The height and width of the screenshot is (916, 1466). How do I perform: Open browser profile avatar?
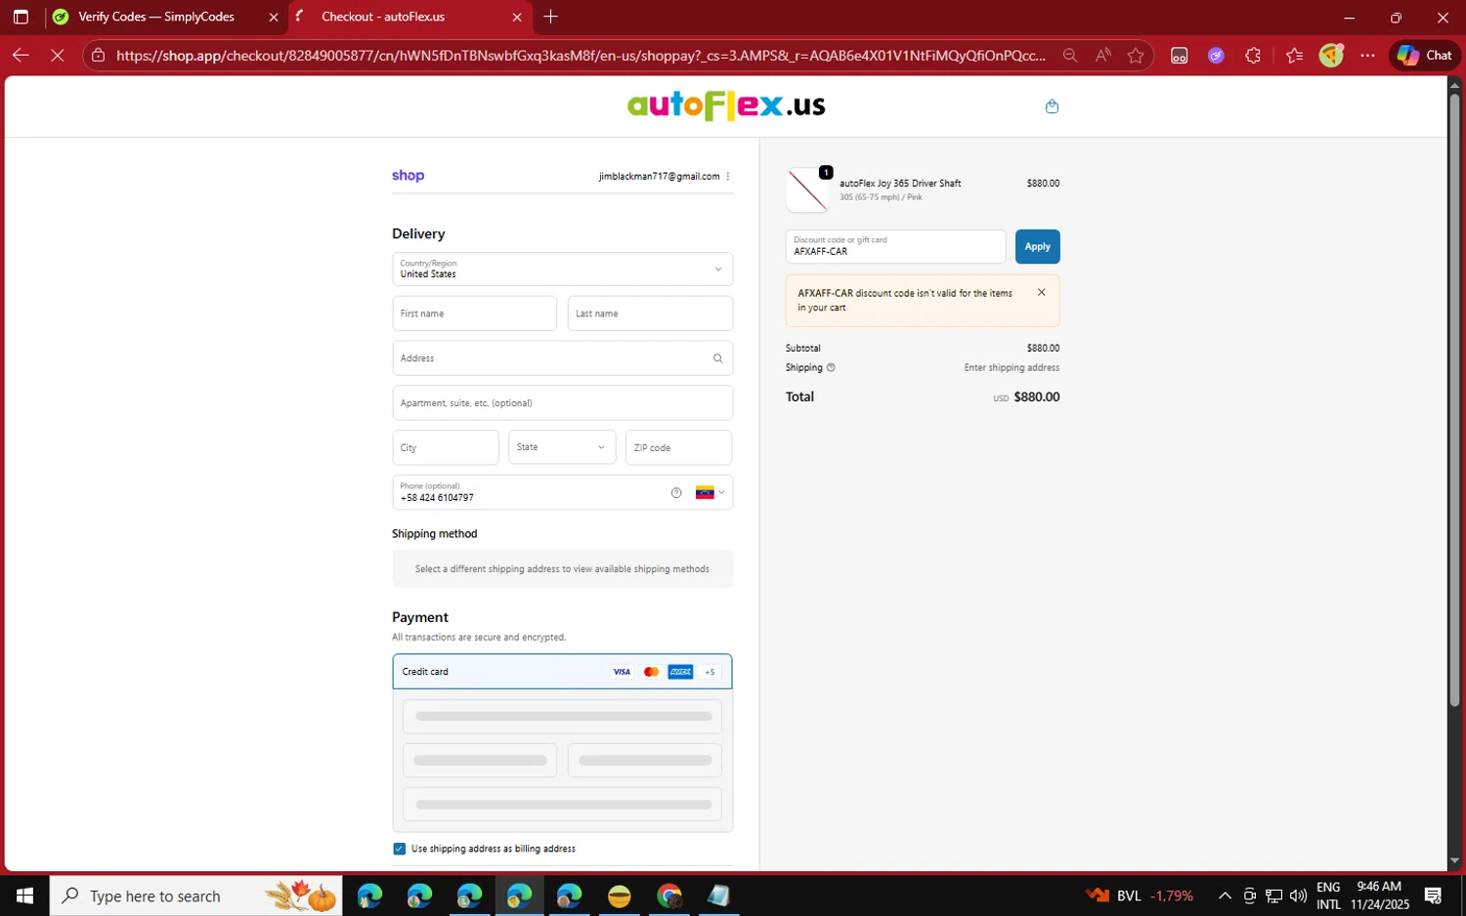(x=1331, y=56)
